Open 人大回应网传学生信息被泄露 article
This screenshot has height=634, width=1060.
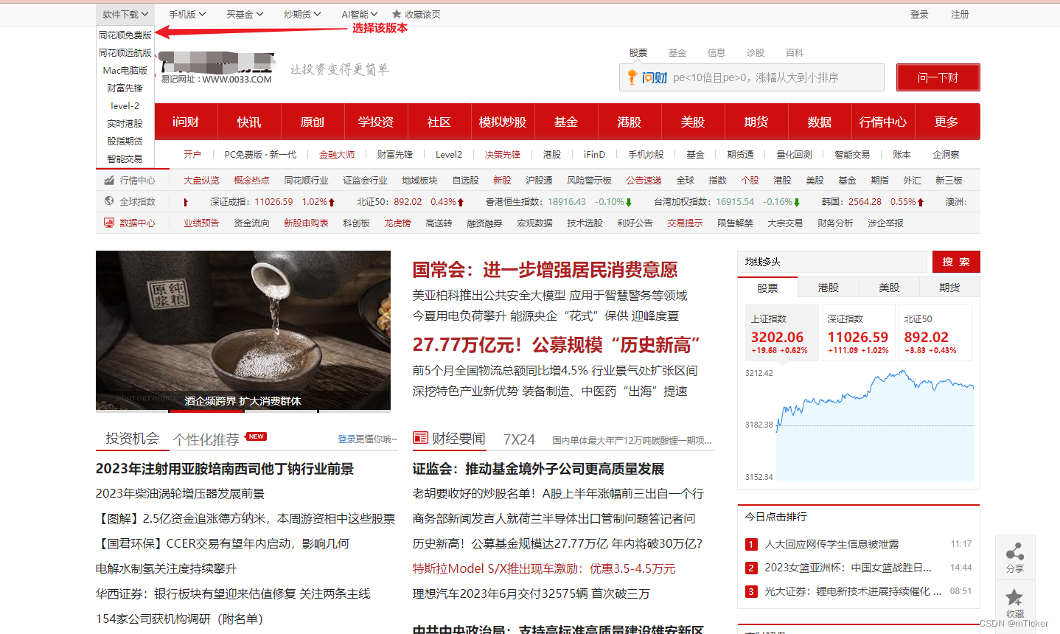pyautogui.click(x=831, y=544)
